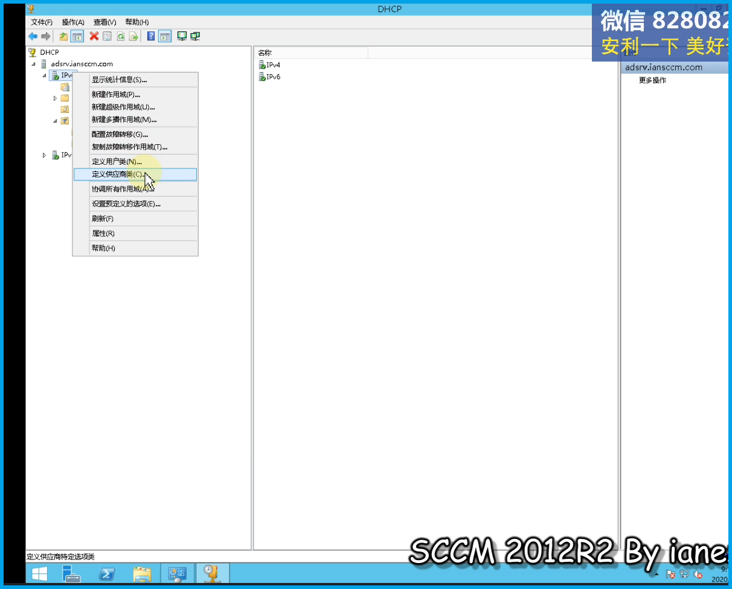Toggle the show/hide console tree toolbar icon

pyautogui.click(x=77, y=36)
